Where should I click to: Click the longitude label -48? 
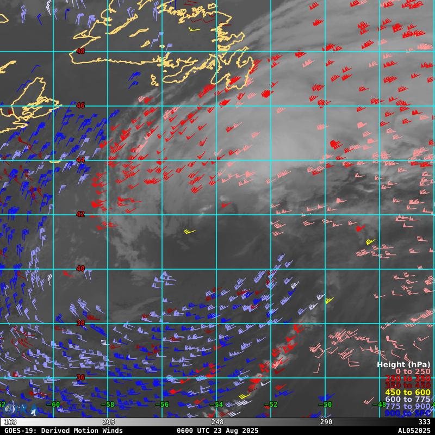click(x=380, y=405)
